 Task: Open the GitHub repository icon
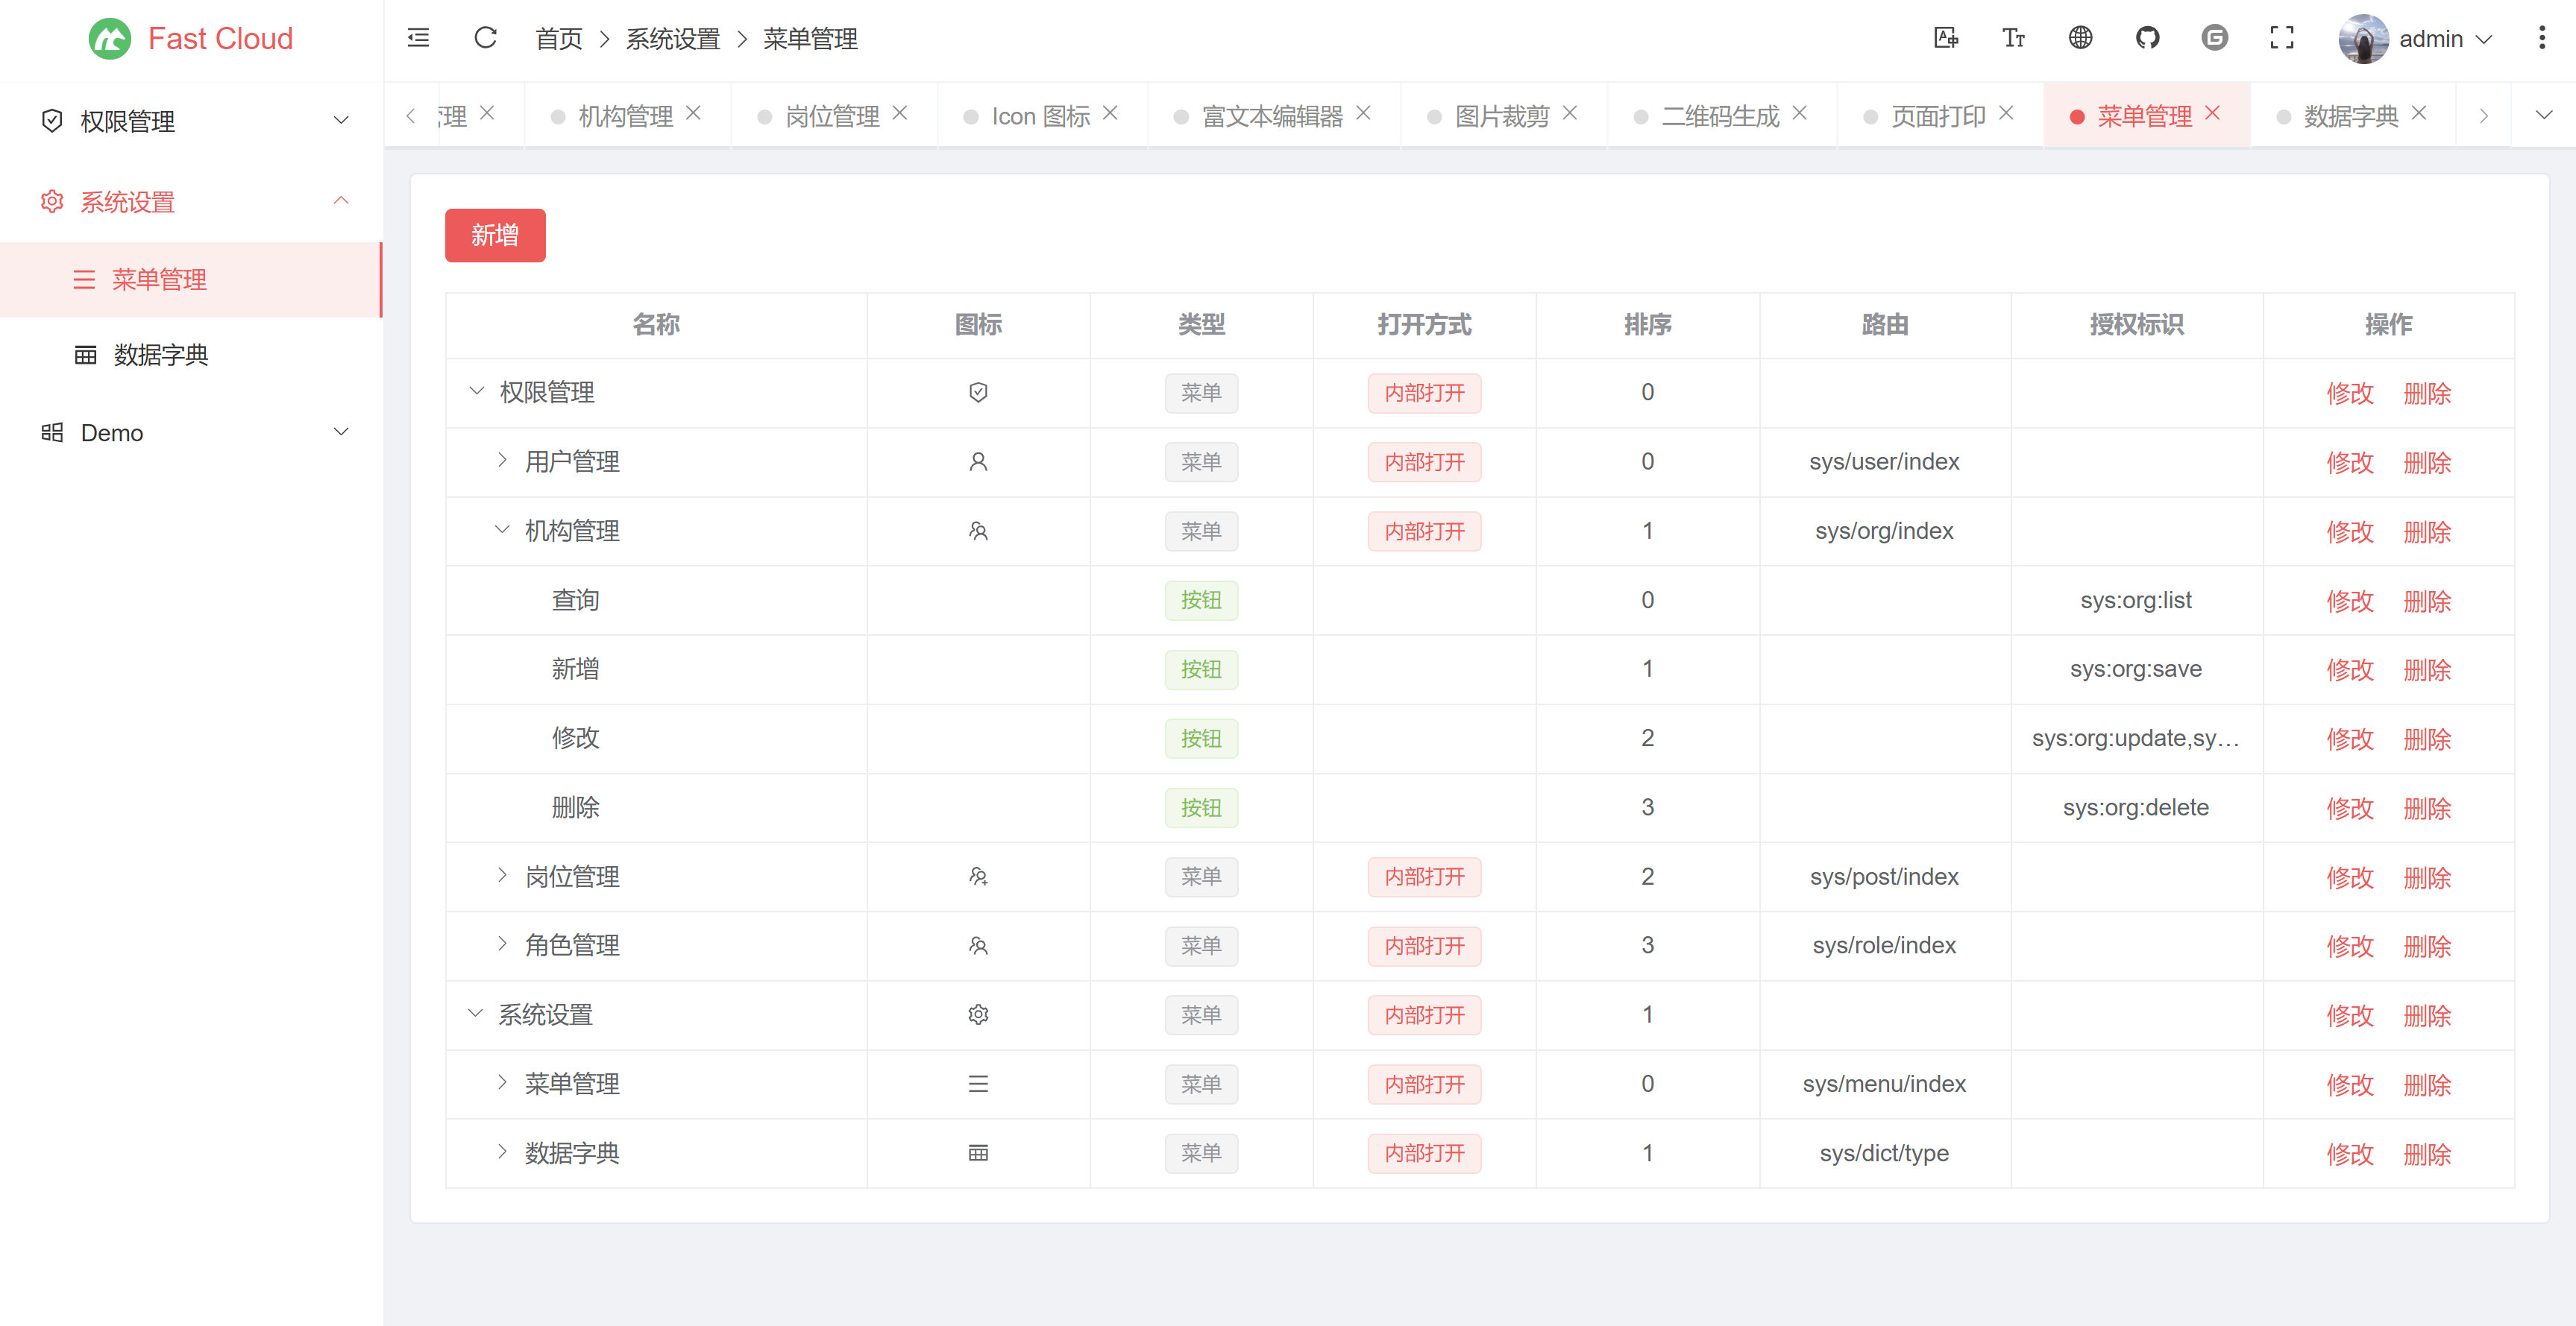pos(2147,38)
